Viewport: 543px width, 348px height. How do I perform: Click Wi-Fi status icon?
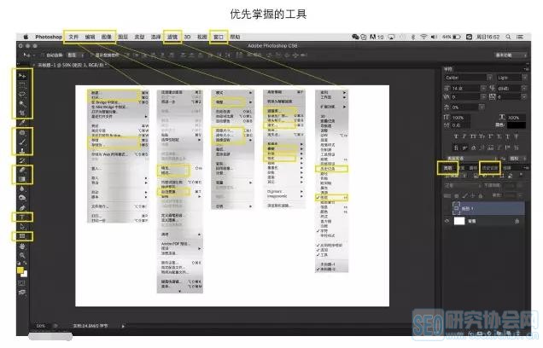[x=423, y=37]
